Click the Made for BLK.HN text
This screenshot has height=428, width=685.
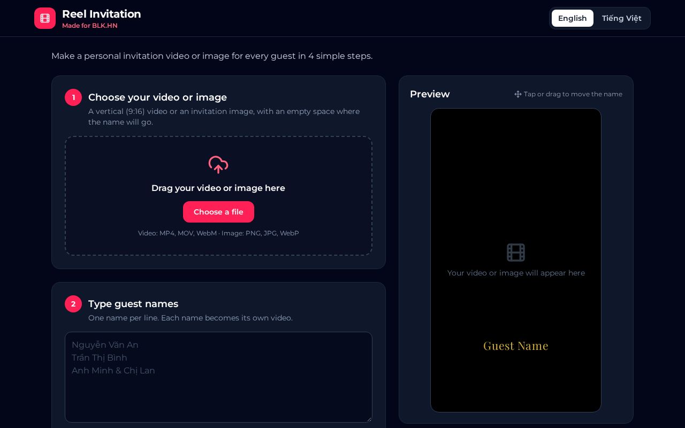[x=90, y=26]
